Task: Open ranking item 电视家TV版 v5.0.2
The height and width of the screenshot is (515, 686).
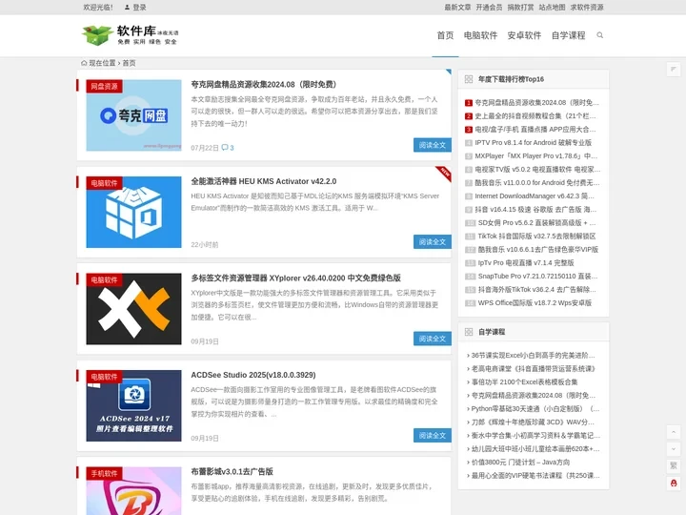Action: (537, 169)
